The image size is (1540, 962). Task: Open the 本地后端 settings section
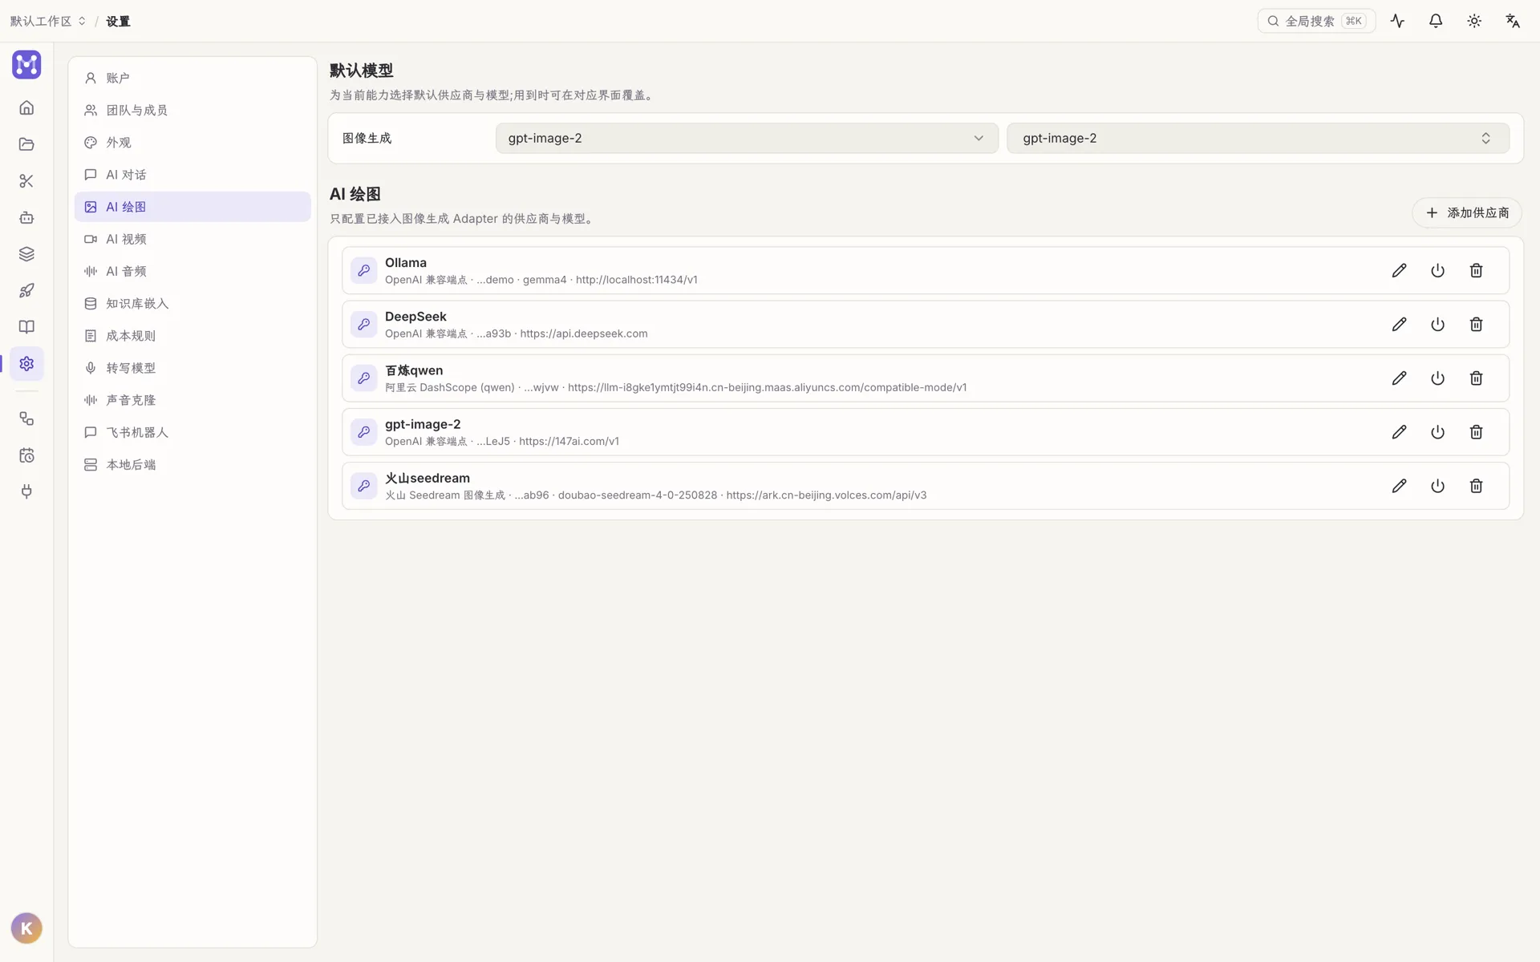click(192, 465)
